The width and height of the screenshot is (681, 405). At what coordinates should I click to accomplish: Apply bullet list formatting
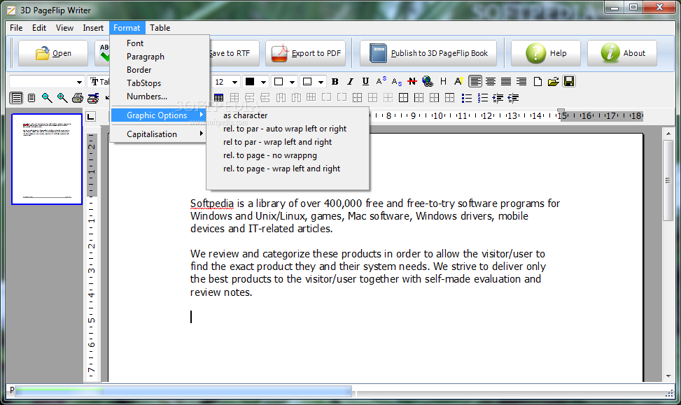click(x=467, y=98)
